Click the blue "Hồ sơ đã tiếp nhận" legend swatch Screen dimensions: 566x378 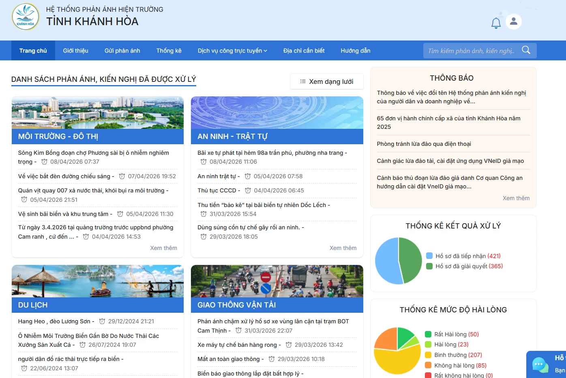coord(430,256)
